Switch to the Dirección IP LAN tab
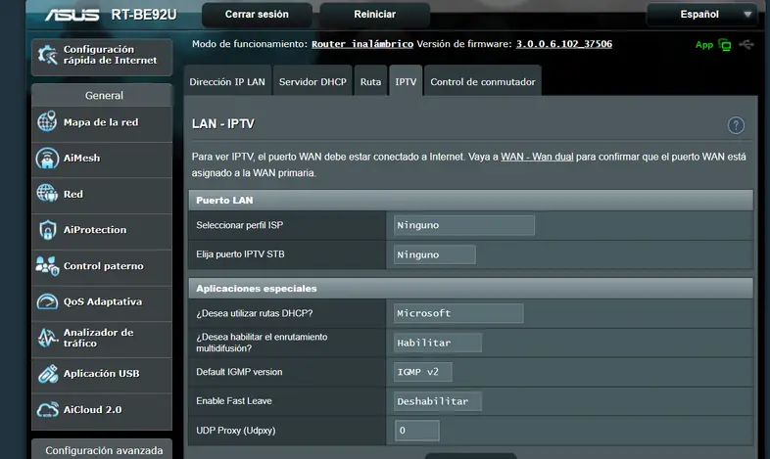The width and height of the screenshot is (770, 459). coord(227,81)
